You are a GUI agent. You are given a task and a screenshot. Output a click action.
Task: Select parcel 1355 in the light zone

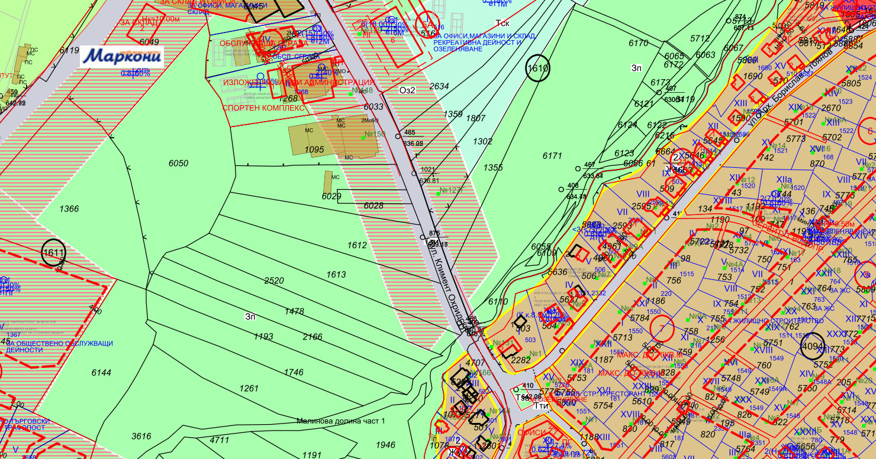click(x=493, y=168)
